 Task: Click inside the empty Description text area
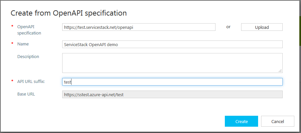[172, 63]
